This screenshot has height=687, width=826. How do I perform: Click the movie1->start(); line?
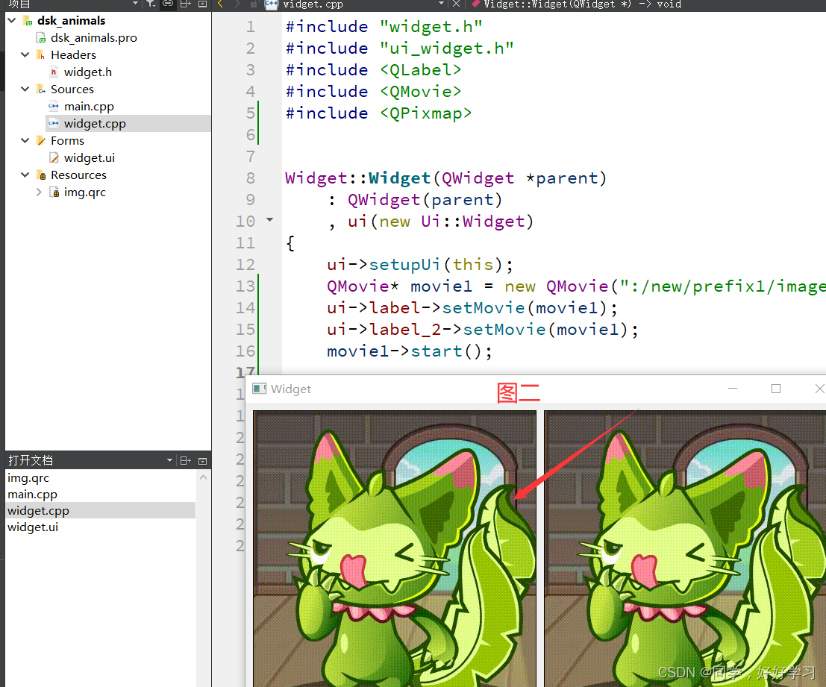[410, 351]
